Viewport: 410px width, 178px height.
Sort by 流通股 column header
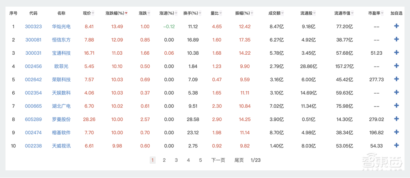308,13
